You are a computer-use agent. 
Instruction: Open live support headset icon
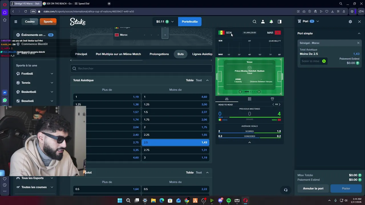click(x=286, y=190)
